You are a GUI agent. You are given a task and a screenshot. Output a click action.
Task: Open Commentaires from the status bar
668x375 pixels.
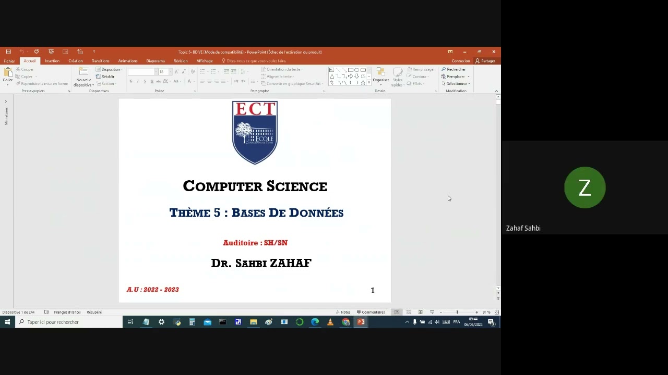371,312
